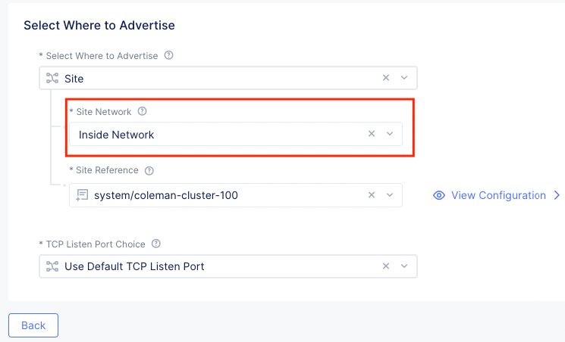This screenshot has width=565, height=342.
Task: Click help icon next to TCP Listen Port Choice
Action: click(156, 244)
